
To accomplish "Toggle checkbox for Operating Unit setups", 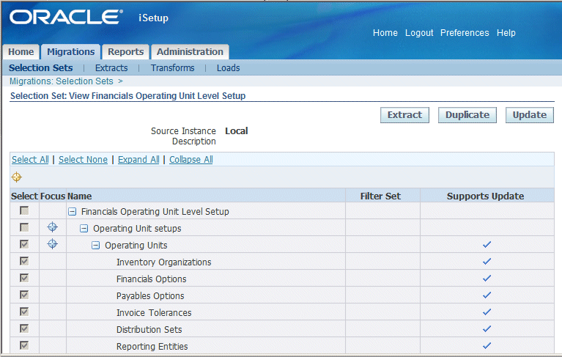I will tap(24, 227).
